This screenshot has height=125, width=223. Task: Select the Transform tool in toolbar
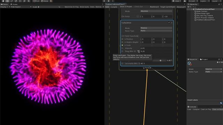24,1
